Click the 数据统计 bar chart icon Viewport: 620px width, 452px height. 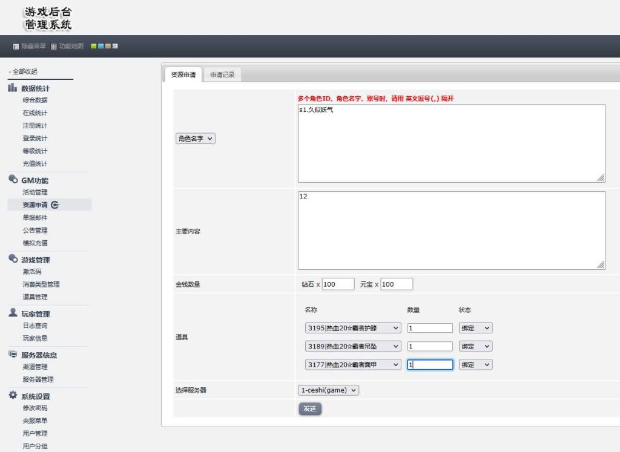click(x=13, y=88)
